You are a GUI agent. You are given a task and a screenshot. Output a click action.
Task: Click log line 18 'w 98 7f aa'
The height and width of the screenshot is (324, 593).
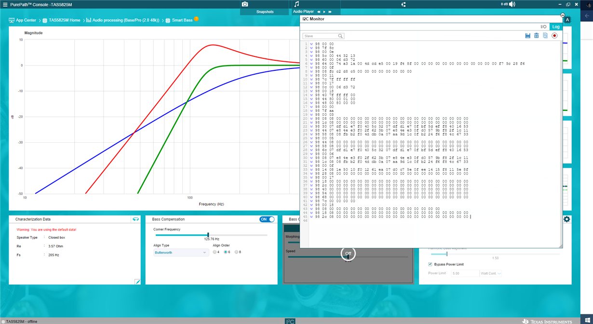(322, 110)
